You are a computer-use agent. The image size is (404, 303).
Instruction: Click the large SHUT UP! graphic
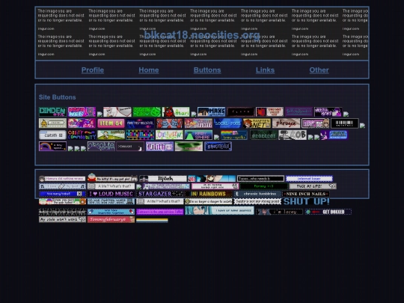[x=306, y=201]
